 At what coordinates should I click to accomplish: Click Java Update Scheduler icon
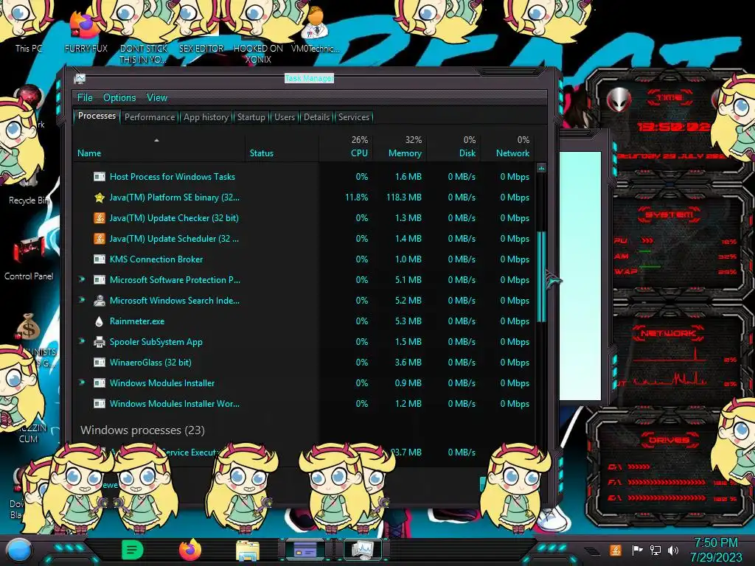click(100, 239)
